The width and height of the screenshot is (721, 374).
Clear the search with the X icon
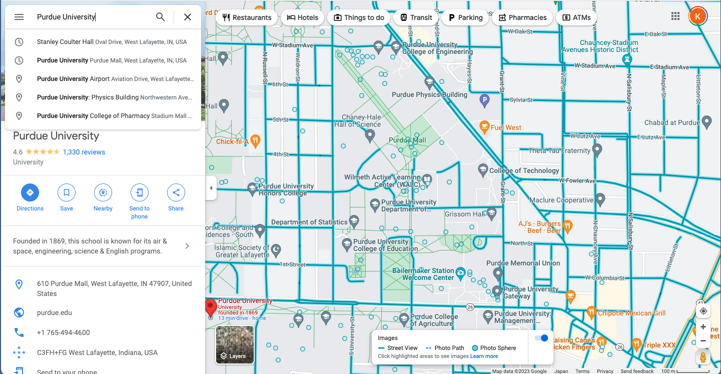(x=188, y=17)
